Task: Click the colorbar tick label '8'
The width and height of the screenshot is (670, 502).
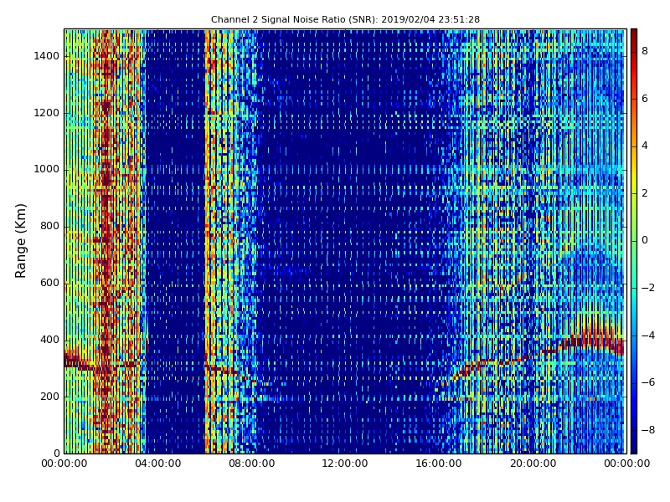Action: click(645, 51)
